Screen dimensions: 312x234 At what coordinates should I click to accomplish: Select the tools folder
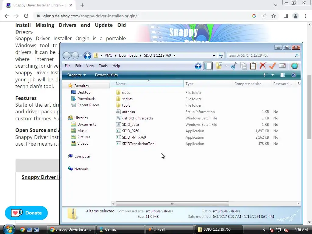pos(126,105)
